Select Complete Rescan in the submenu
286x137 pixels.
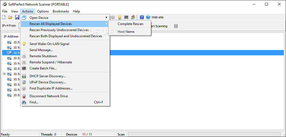pos(130,24)
